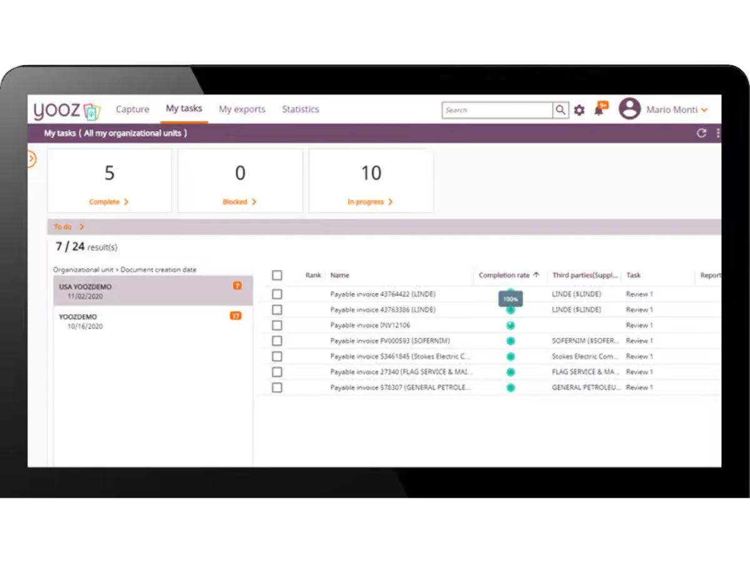
Task: Click Review 1 task for invoice INV12106
Action: click(639, 325)
